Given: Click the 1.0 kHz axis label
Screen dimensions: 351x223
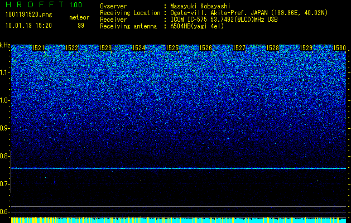Looking at the screenshot, I should click(x=5, y=100).
